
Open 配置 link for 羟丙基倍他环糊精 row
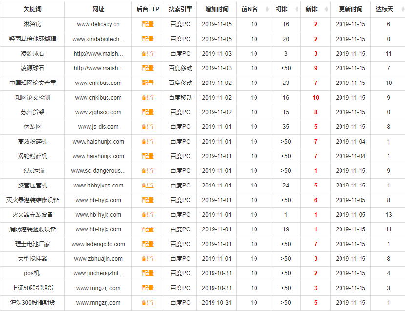pyautogui.click(x=148, y=39)
